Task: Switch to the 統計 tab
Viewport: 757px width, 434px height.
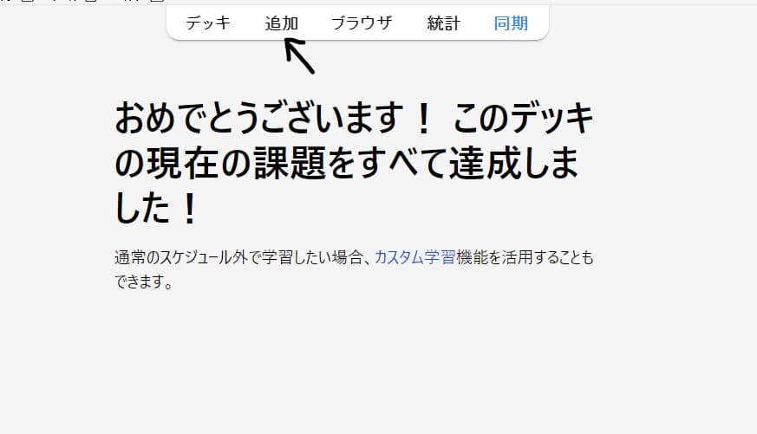Action: click(x=444, y=23)
